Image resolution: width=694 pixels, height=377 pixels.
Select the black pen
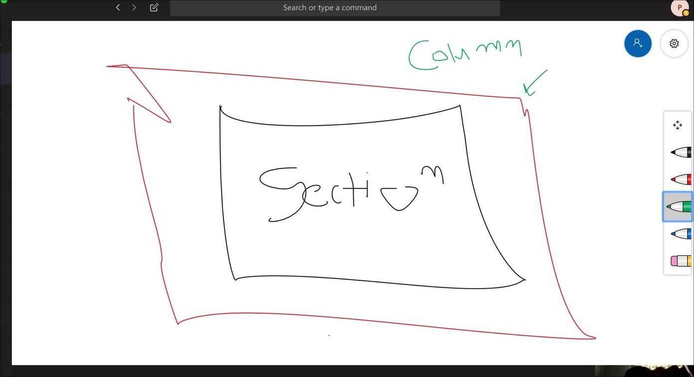point(681,152)
